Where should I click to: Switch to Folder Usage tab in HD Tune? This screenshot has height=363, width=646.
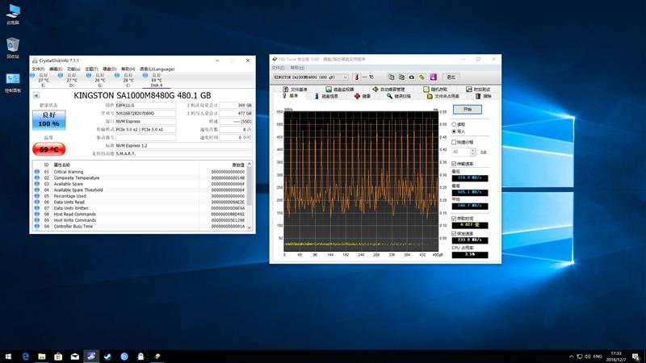(443, 96)
